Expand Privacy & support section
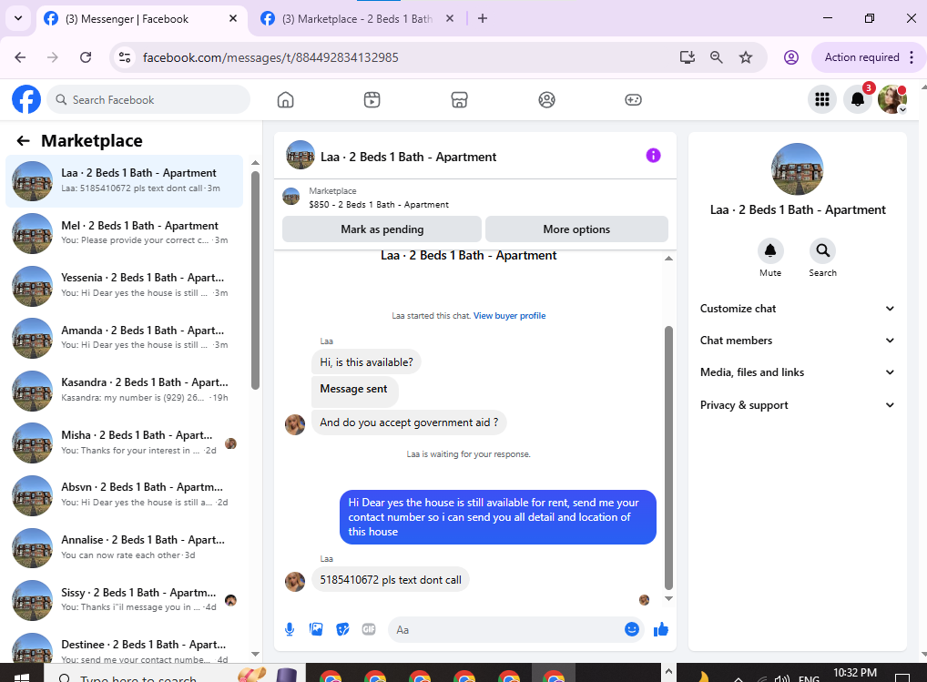The height and width of the screenshot is (682, 927). (797, 405)
